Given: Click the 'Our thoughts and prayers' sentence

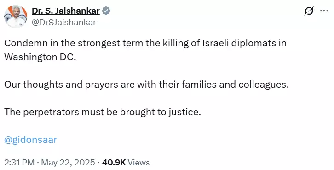Looking at the screenshot, I should [146, 85].
